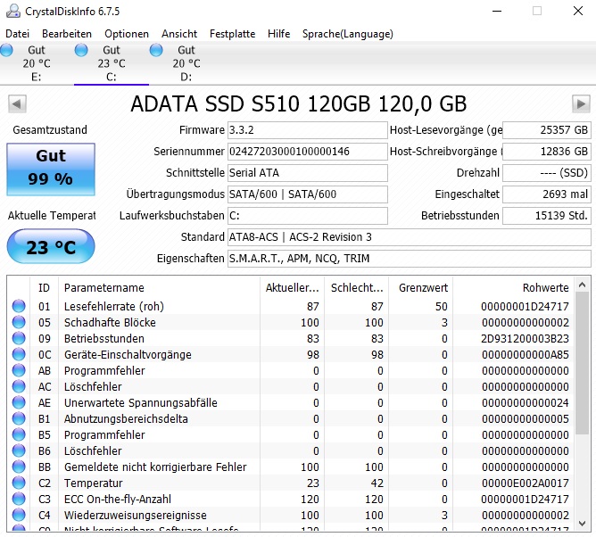Click status orb of Geräte-Einschaltvorgänge row
This screenshot has width=596, height=537.
click(x=19, y=354)
